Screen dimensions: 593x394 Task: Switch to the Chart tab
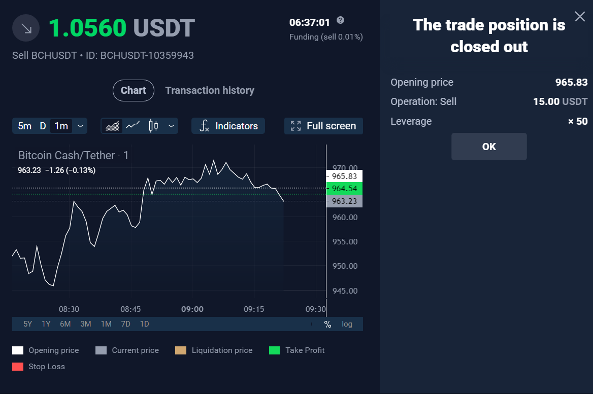[x=133, y=90]
